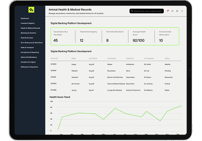Click Dr. Lee vet cell
The width and height of the screenshot is (202, 141).
[146, 71]
